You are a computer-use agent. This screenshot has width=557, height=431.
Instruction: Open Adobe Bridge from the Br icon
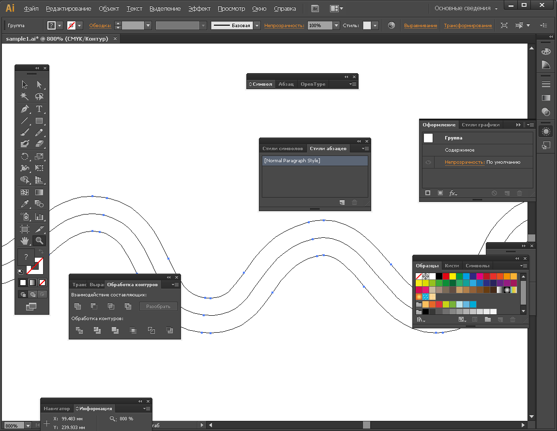coord(315,9)
